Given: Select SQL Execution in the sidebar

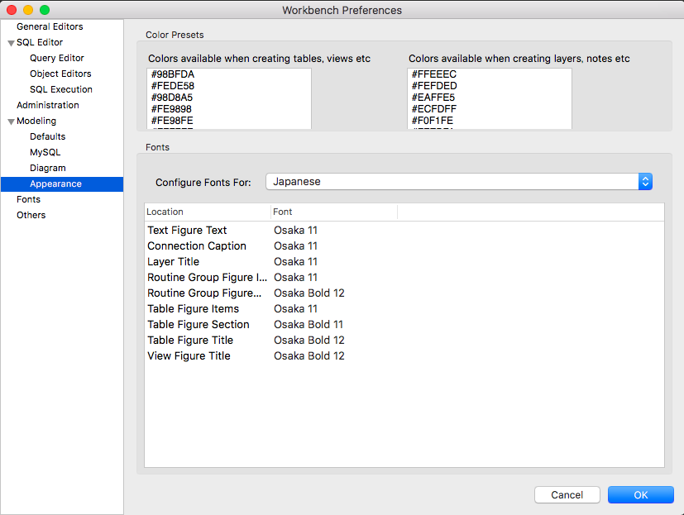Looking at the screenshot, I should coord(61,89).
